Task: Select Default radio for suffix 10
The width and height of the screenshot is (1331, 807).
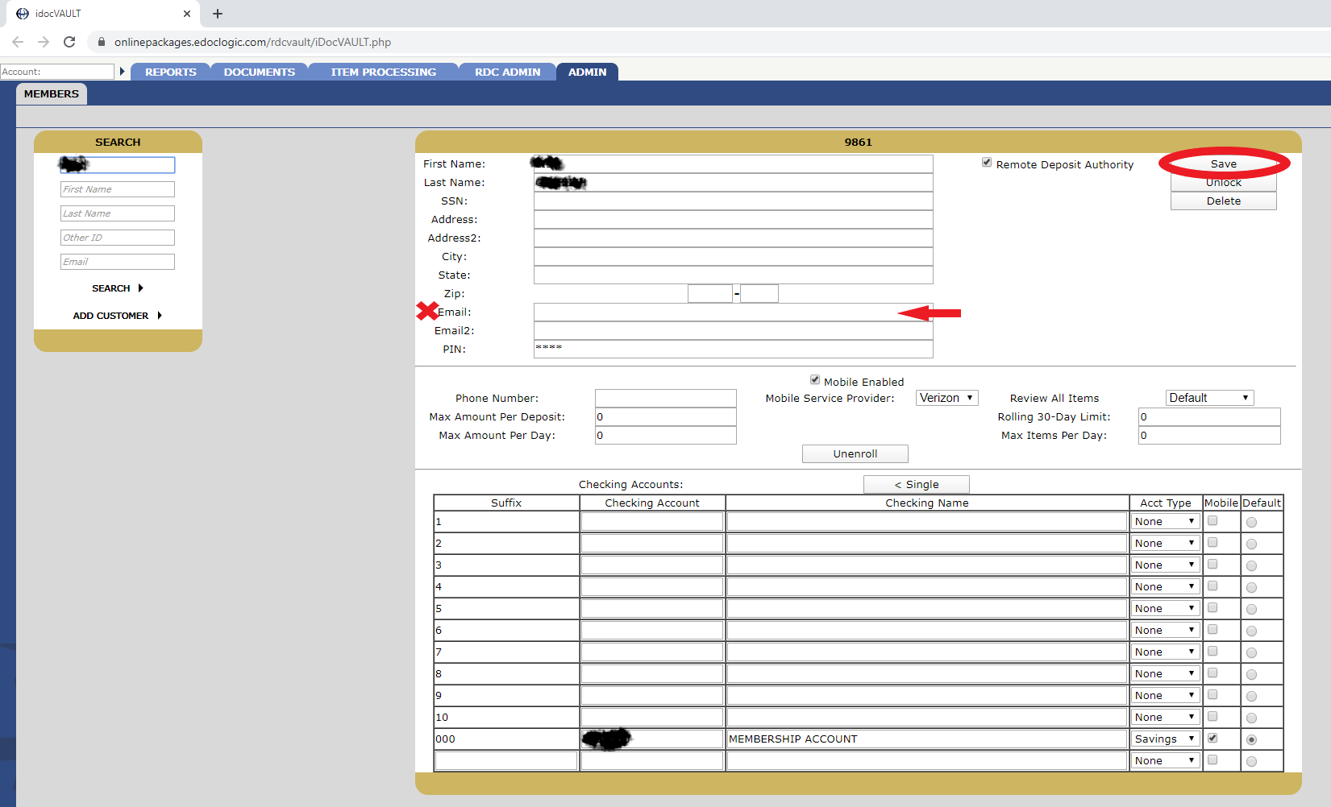Action: point(1251,718)
